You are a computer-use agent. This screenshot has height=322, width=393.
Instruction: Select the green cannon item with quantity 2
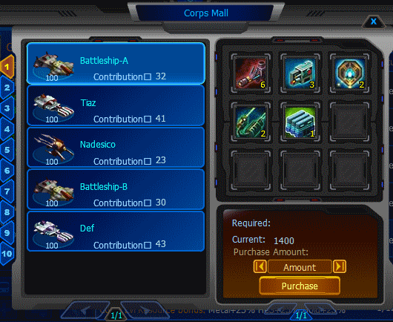(x=251, y=122)
